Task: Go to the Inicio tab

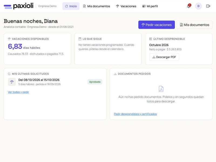Action: pos(71,6)
